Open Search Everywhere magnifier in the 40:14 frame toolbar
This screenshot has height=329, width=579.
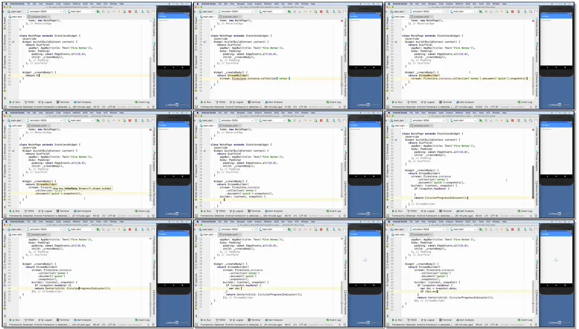tap(148, 11)
